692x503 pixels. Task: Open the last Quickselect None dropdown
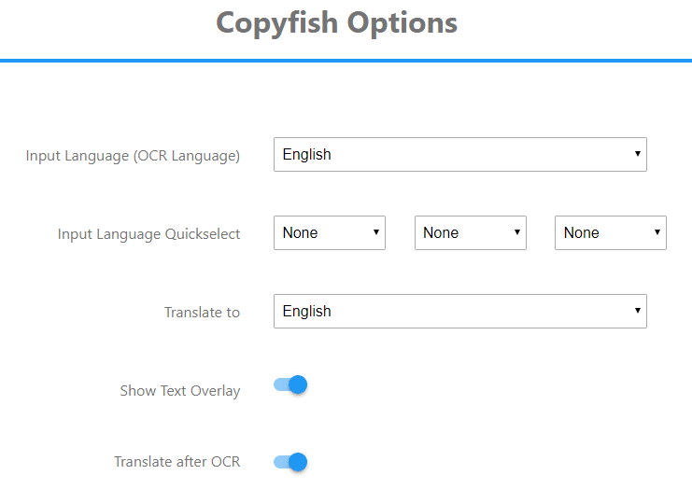[611, 232]
